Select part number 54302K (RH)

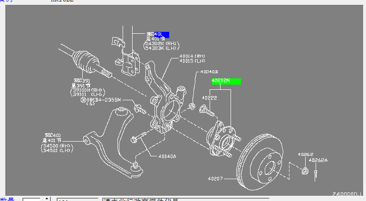tap(161, 44)
